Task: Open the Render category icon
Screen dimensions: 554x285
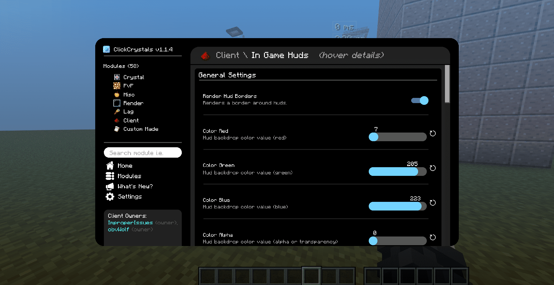Action: (117, 103)
